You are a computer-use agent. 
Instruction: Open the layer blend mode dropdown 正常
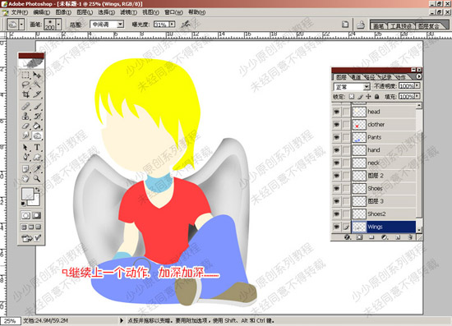(352, 87)
